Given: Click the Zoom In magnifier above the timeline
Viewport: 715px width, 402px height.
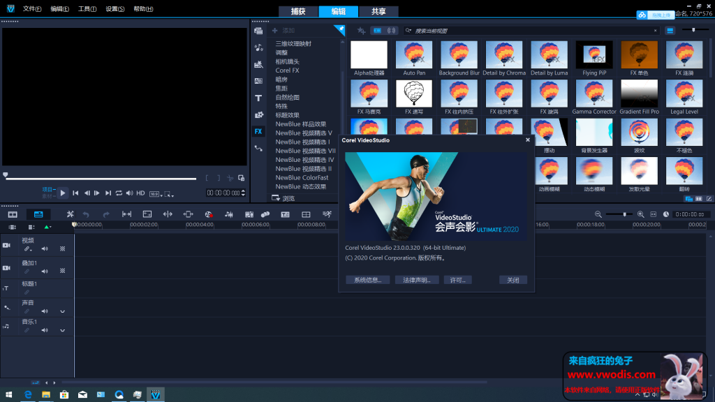Looking at the screenshot, I should click(x=640, y=214).
